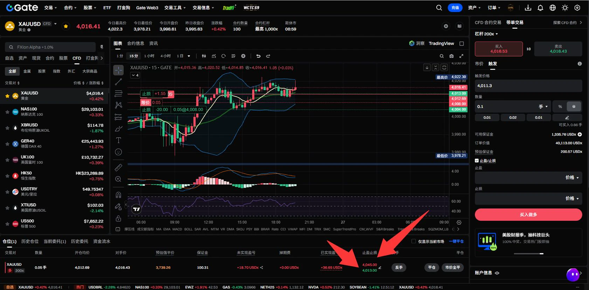
Task: Open the take-profit 价格 dropdown
Action: click(572, 178)
